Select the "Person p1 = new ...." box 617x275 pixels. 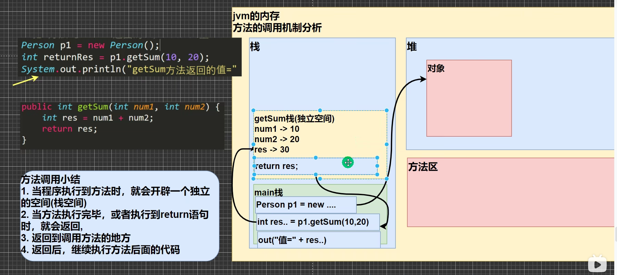click(x=305, y=205)
